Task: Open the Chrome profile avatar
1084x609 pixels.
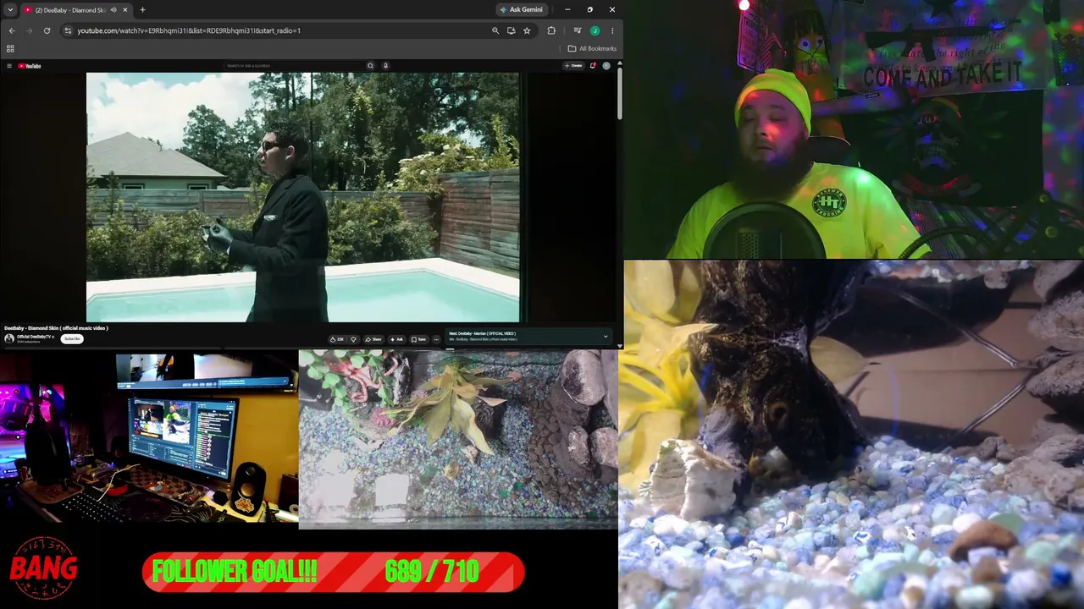Action: pyautogui.click(x=595, y=30)
